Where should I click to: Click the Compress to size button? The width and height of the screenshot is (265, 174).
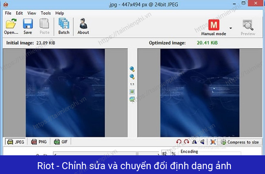click(x=240, y=142)
